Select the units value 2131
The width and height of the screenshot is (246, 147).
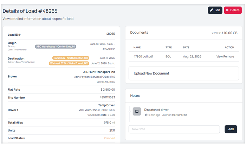(112, 131)
